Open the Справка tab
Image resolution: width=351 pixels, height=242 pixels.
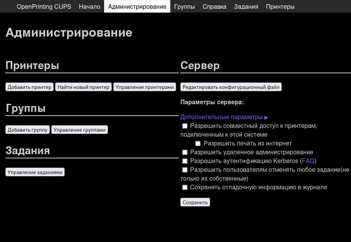[x=214, y=6]
